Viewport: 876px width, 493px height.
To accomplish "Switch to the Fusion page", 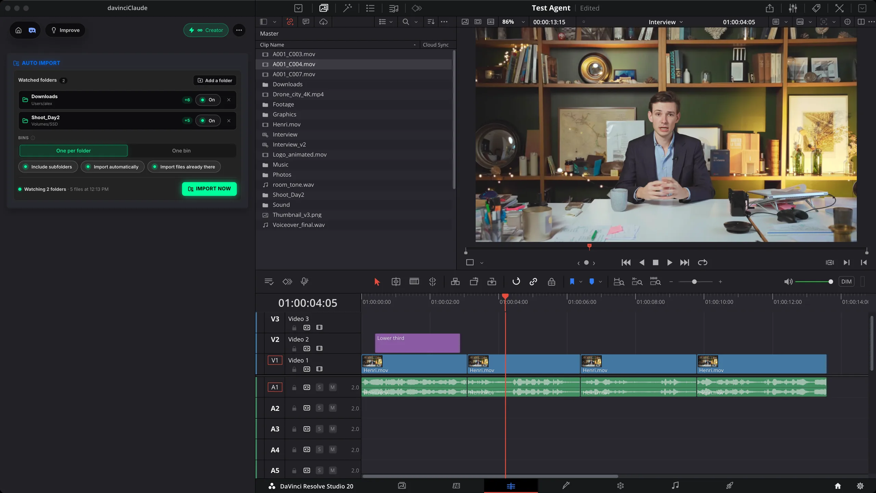I will tap(566, 485).
